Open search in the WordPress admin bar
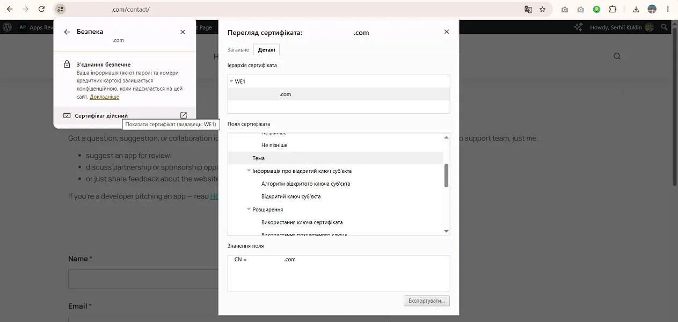Viewport: 678px width, 322px height. 665,27
